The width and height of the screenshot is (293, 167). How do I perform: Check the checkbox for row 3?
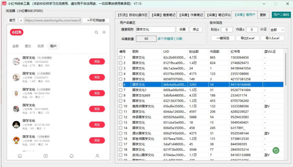(x=121, y=68)
